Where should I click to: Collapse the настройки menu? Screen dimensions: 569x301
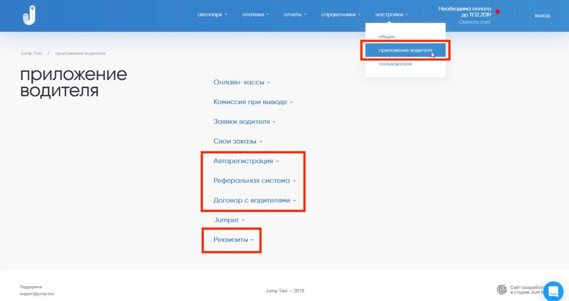(392, 15)
